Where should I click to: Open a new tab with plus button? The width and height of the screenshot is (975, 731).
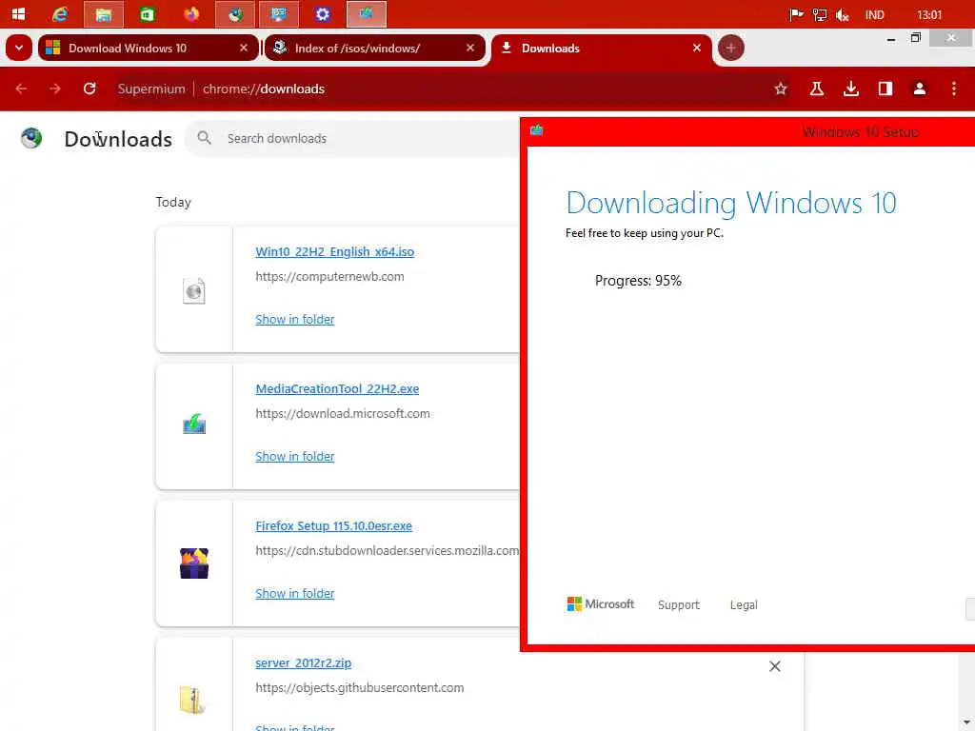pos(730,48)
